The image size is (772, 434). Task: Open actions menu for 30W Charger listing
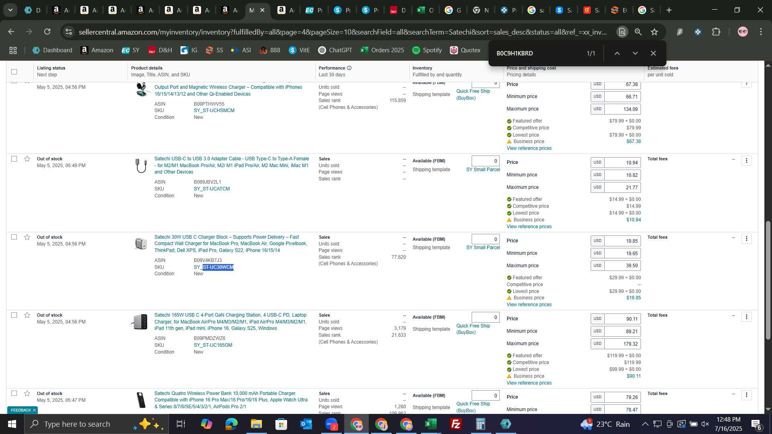(747, 239)
